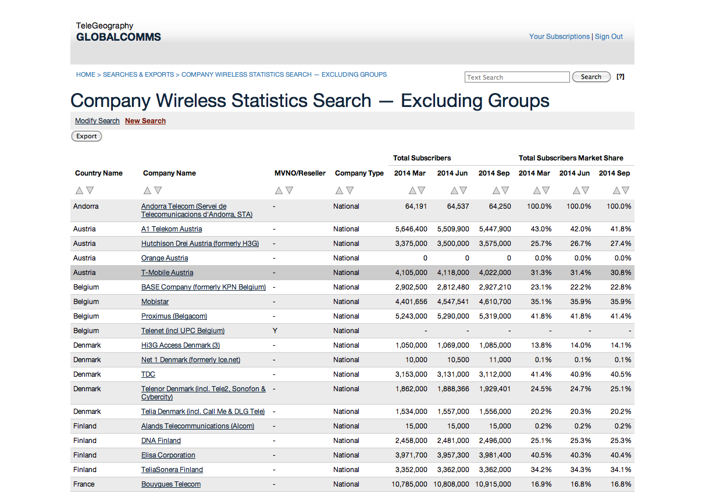Click Sign Out
Screen dimensions: 720x493
[x=609, y=36]
